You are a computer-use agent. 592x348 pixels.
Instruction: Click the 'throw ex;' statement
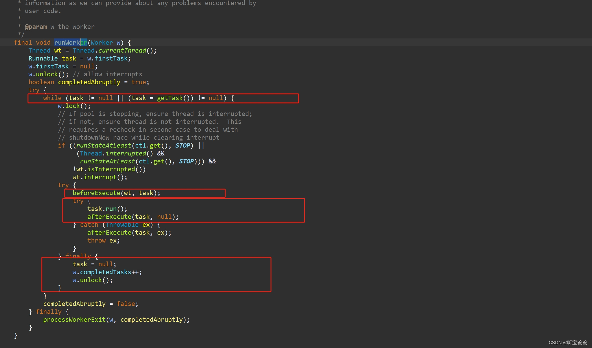[103, 240]
